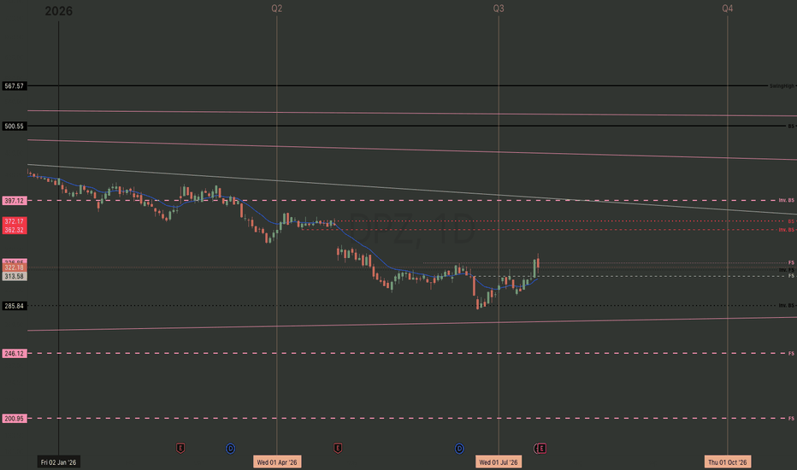
Task: Select the 500.55 price label
Action: point(15,126)
